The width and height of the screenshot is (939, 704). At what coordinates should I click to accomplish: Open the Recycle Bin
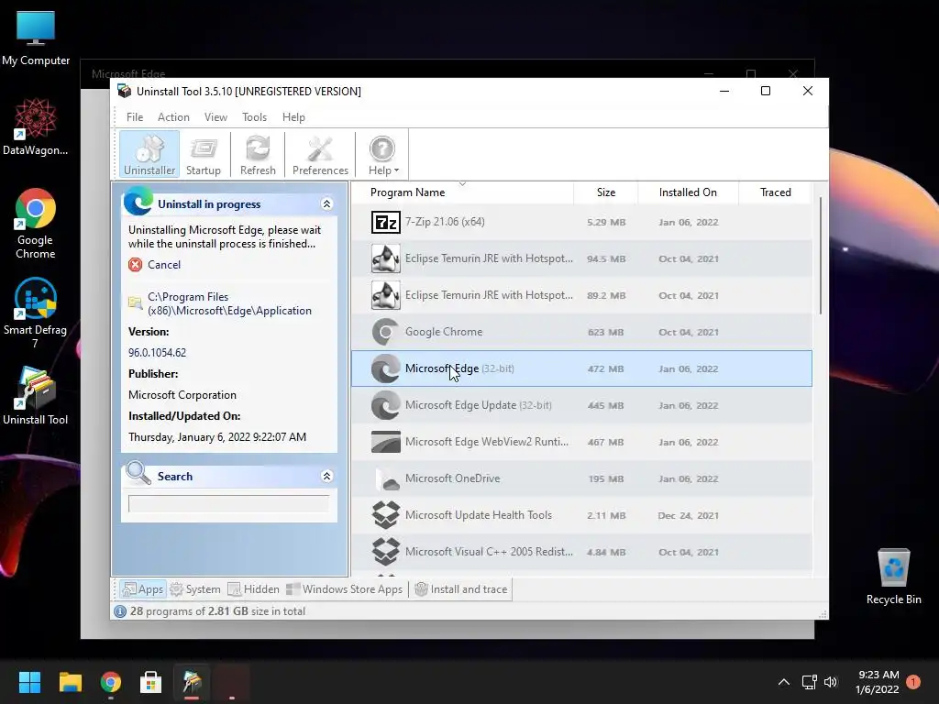[x=893, y=577]
